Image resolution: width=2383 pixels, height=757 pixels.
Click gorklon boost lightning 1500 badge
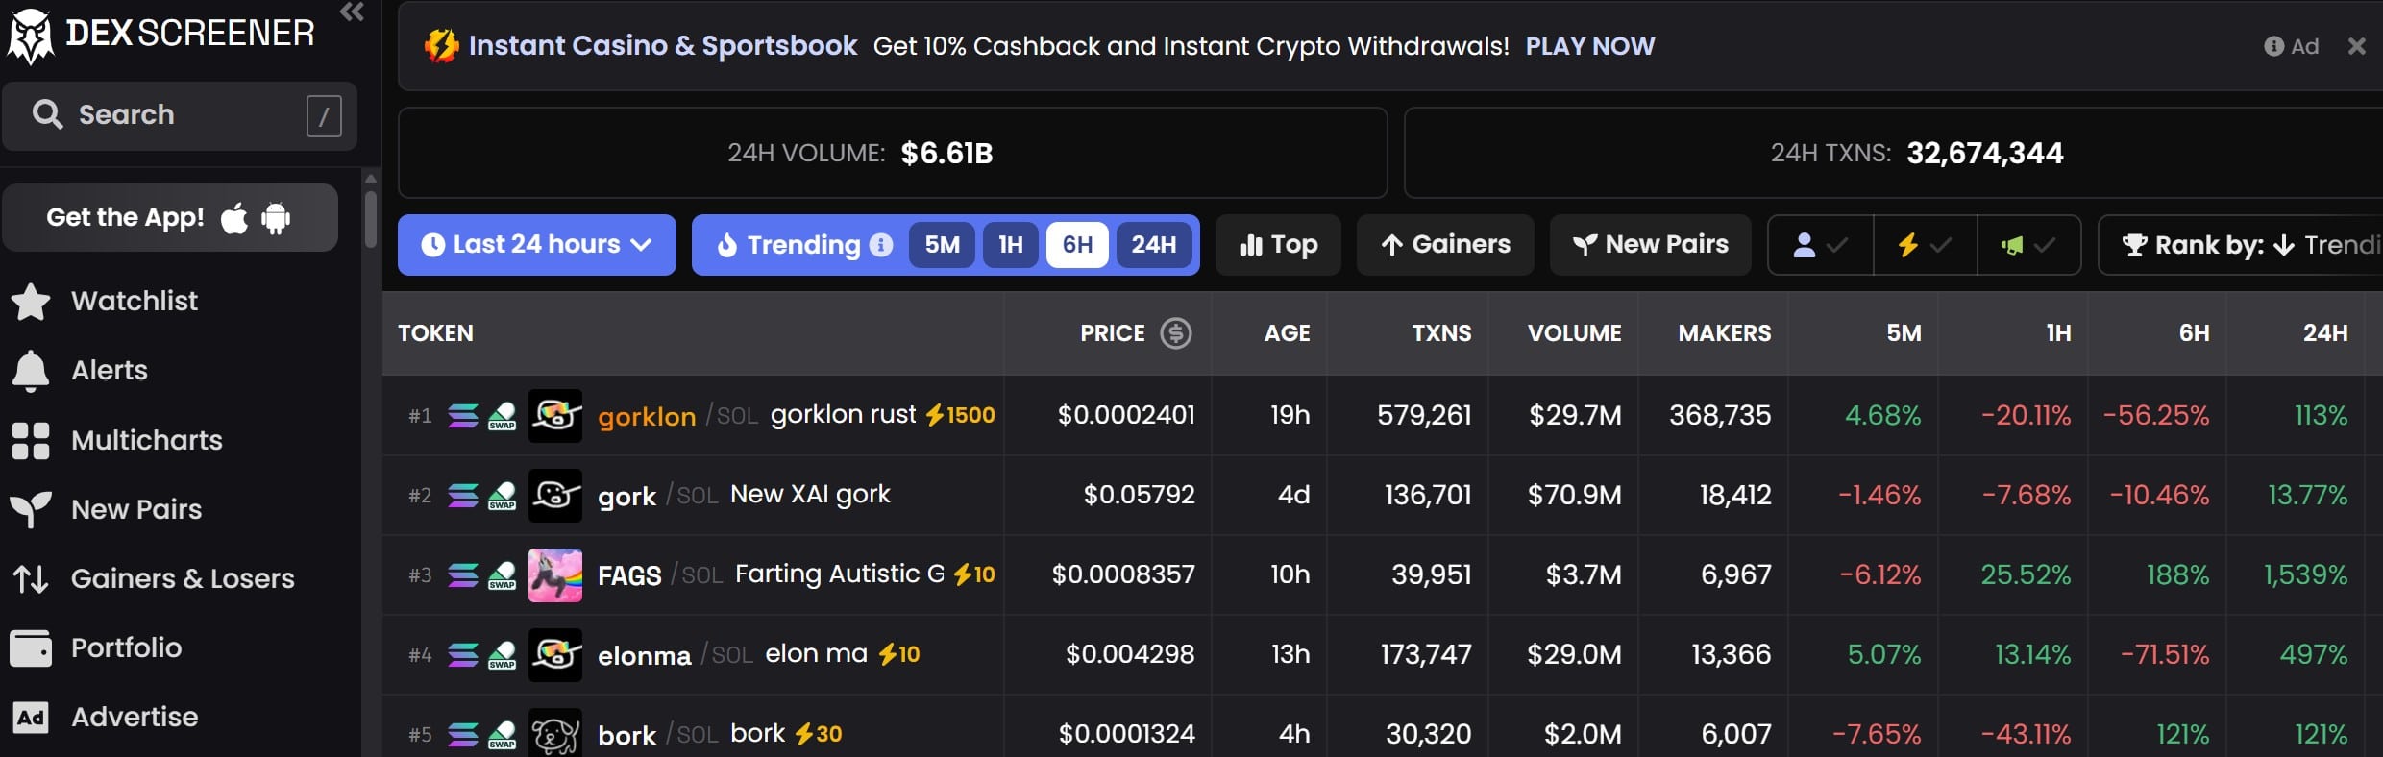[960, 415]
